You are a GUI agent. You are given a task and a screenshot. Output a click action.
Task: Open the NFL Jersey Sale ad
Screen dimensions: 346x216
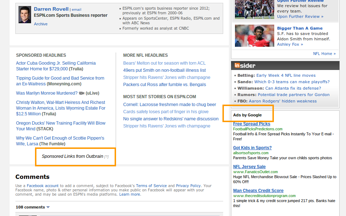click(249, 167)
